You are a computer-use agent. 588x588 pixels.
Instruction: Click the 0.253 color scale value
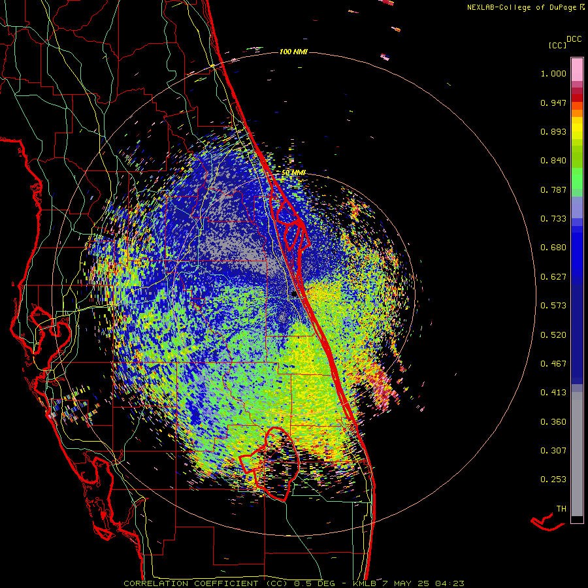(x=553, y=480)
